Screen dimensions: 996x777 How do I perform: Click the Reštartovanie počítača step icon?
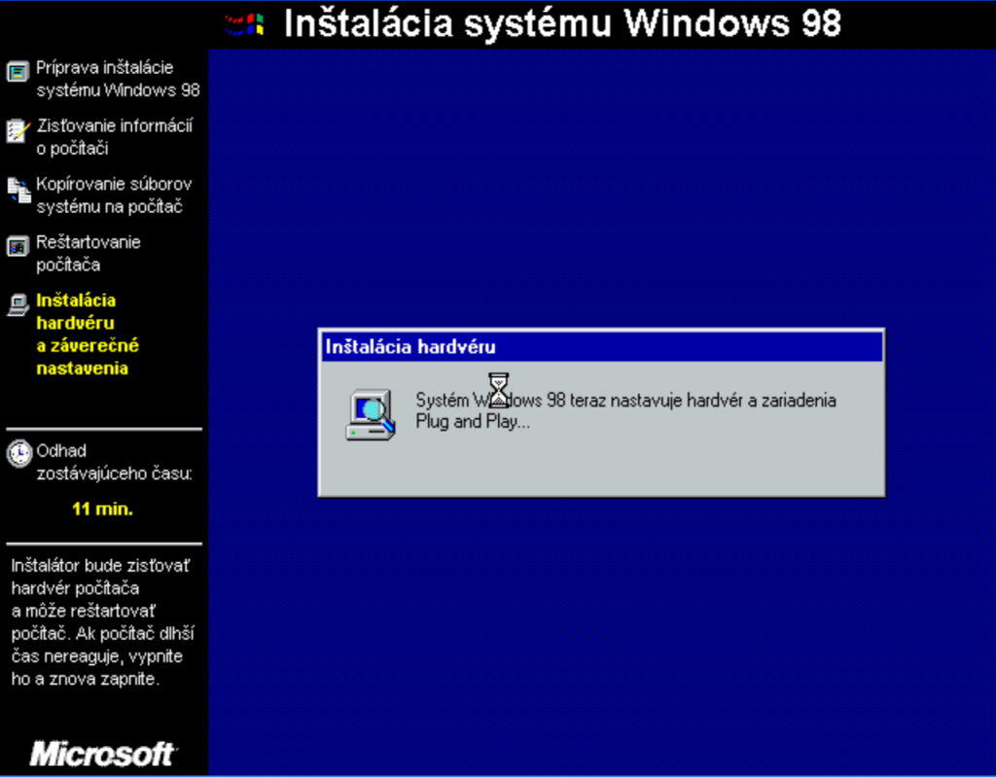pyautogui.click(x=18, y=246)
